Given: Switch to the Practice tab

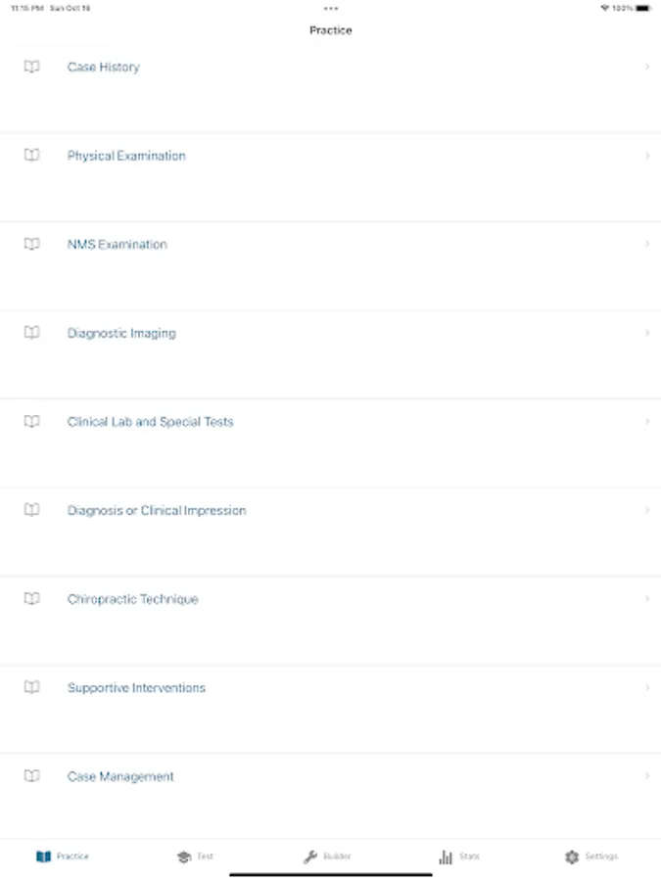Looking at the screenshot, I should pyautogui.click(x=63, y=857).
